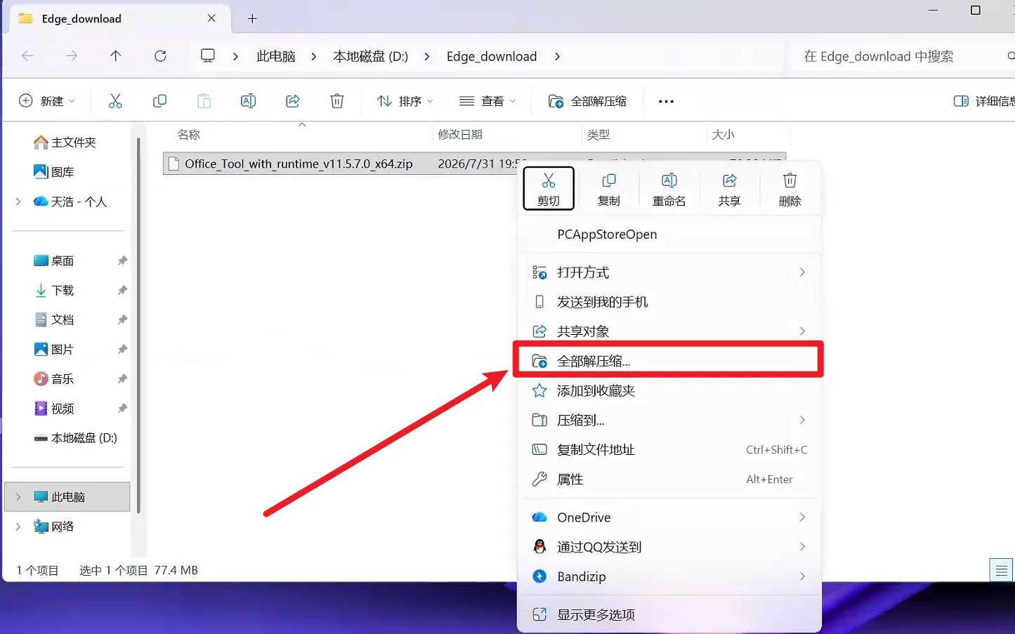Click Delete (删除) icon in context menu
Viewport: 1015px width, 634px height.
pos(790,188)
